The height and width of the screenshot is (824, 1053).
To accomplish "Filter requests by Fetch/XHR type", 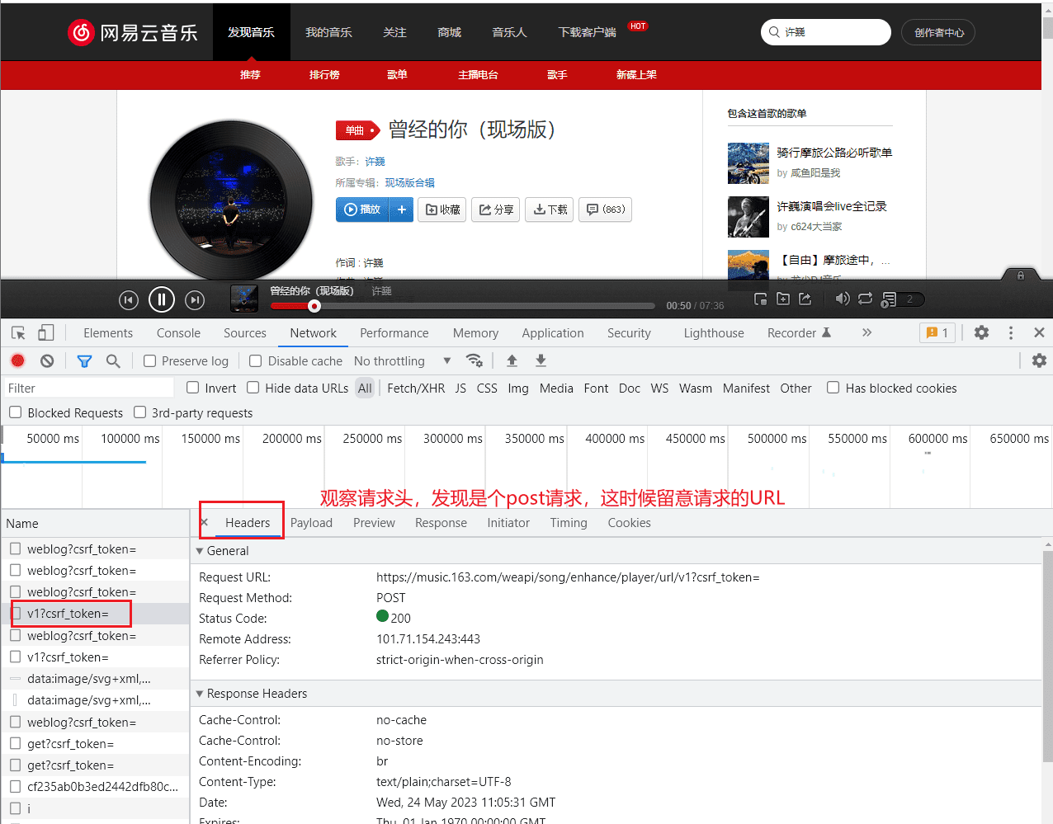I will pyautogui.click(x=416, y=388).
